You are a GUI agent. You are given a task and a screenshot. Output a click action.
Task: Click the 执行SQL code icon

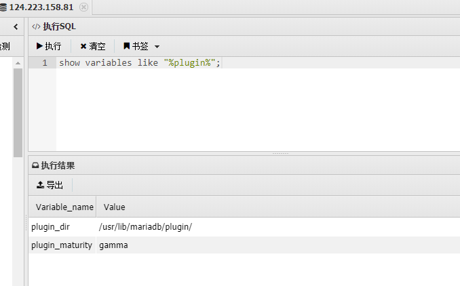36,26
